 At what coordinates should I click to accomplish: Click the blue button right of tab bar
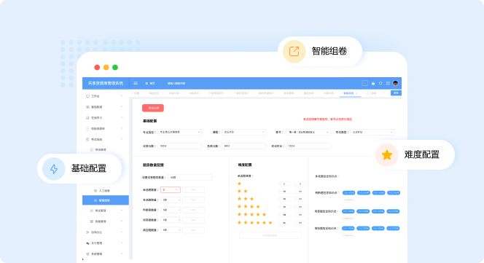pos(396,93)
